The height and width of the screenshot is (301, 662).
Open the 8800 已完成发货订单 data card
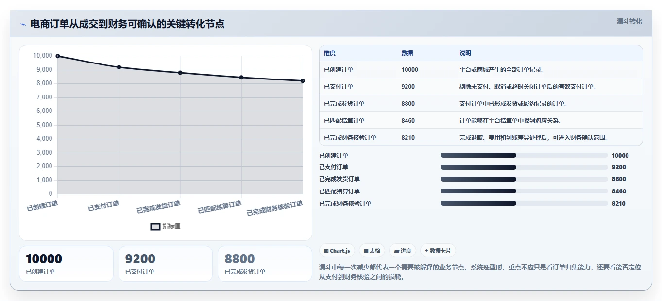tap(265, 264)
